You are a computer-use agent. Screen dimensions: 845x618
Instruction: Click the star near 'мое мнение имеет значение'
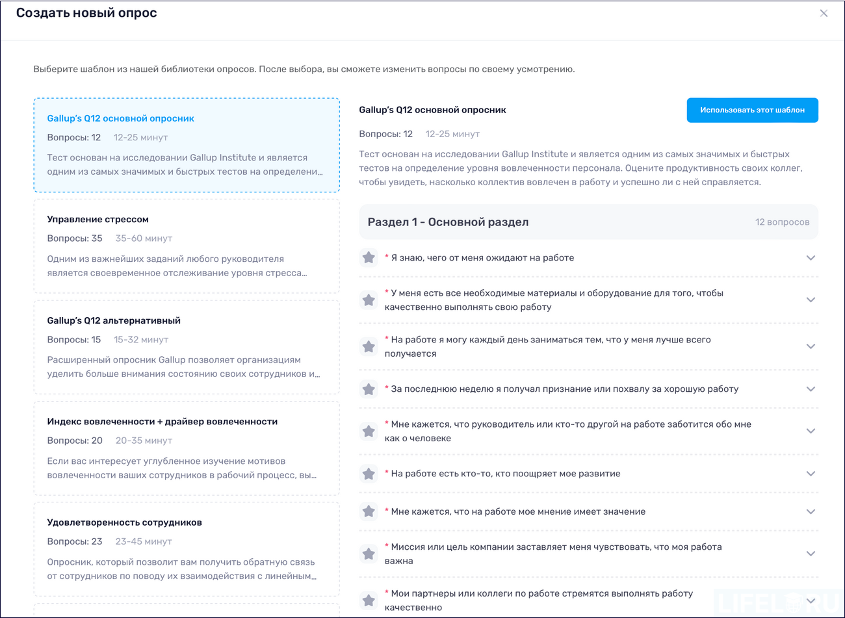pyautogui.click(x=369, y=511)
